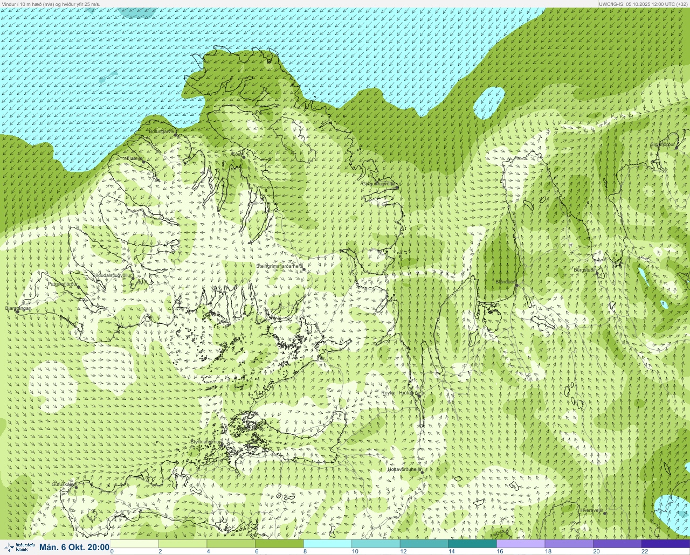Click the Blönduós station label
The height and width of the screenshot is (555, 690).
click(x=506, y=282)
